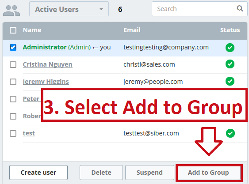This screenshot has width=249, height=184.
Task: Tick the test user checkbox
Action: (x=13, y=133)
